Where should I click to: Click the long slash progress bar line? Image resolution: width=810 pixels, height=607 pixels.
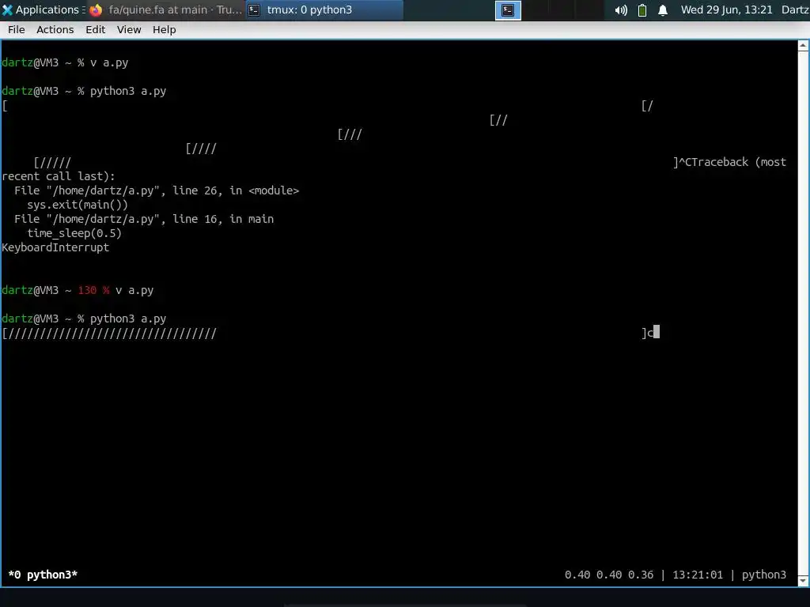[x=109, y=334]
